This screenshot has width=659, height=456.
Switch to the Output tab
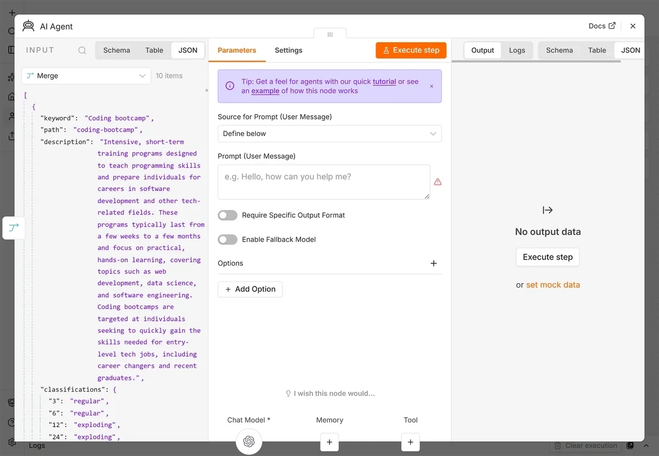click(483, 50)
